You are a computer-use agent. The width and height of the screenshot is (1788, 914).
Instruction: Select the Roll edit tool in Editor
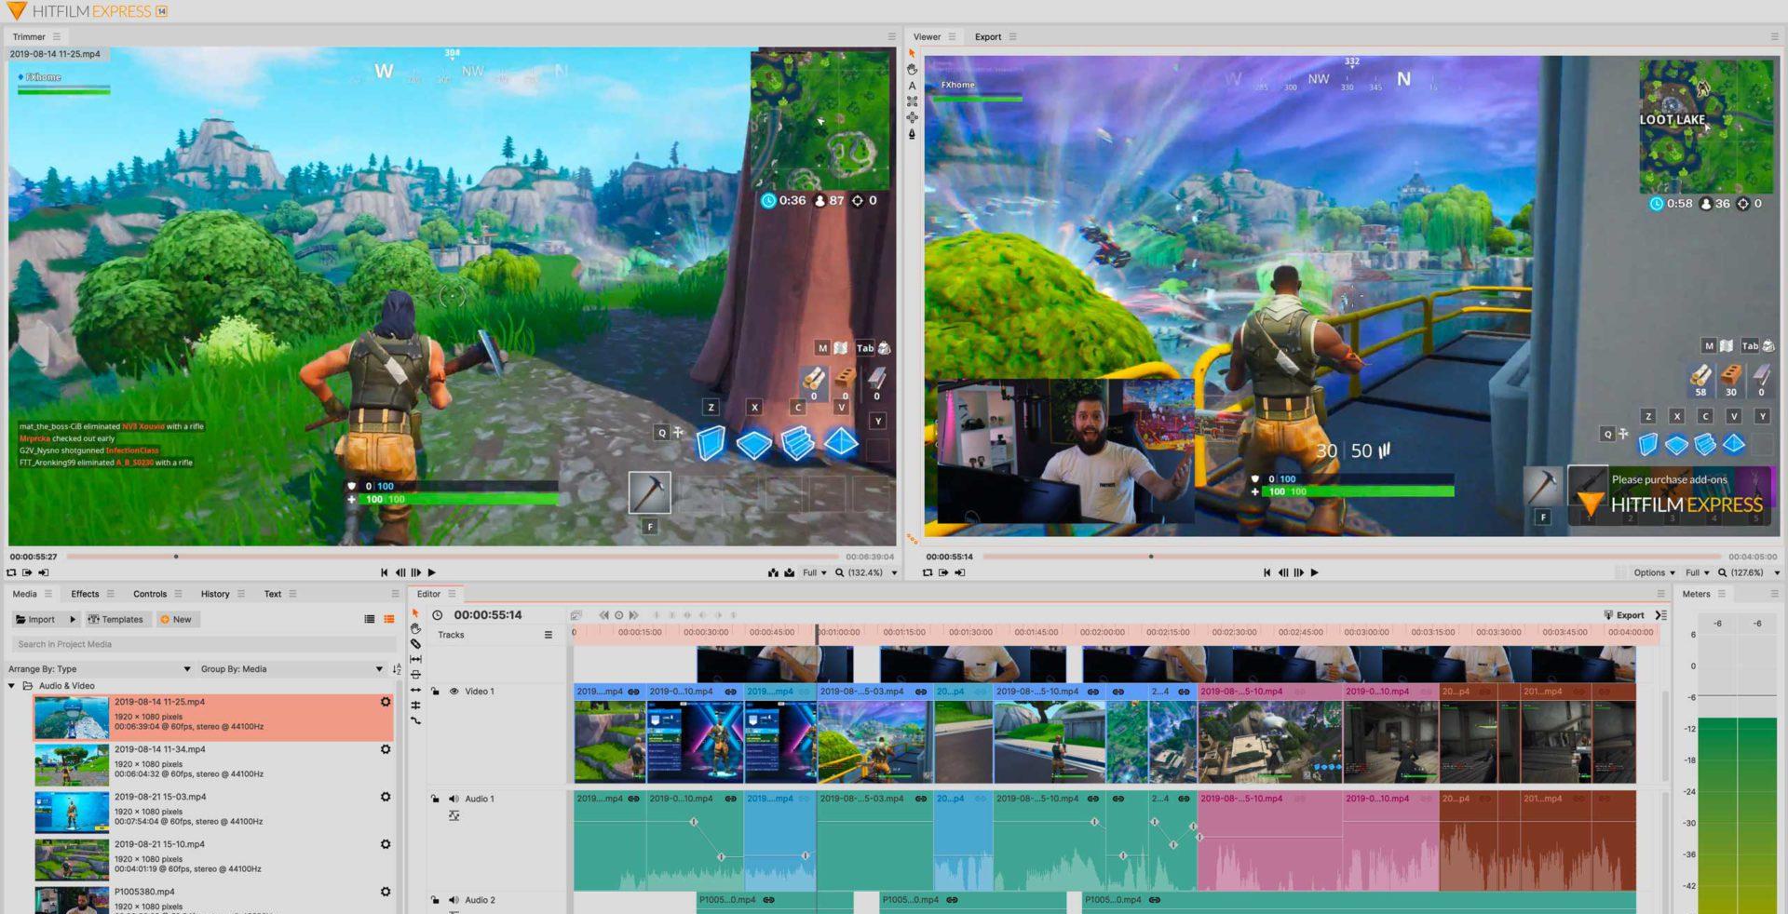pos(415,705)
